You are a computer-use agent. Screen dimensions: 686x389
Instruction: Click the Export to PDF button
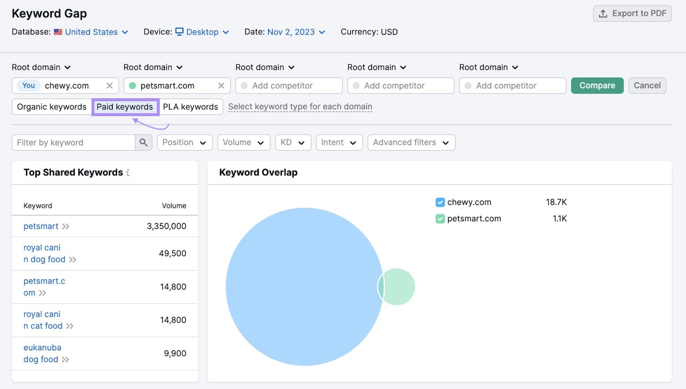click(x=632, y=14)
